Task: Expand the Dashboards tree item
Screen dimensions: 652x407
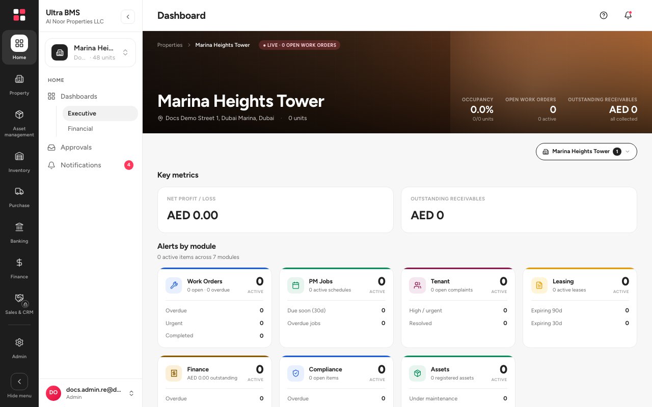Action: coord(90,96)
